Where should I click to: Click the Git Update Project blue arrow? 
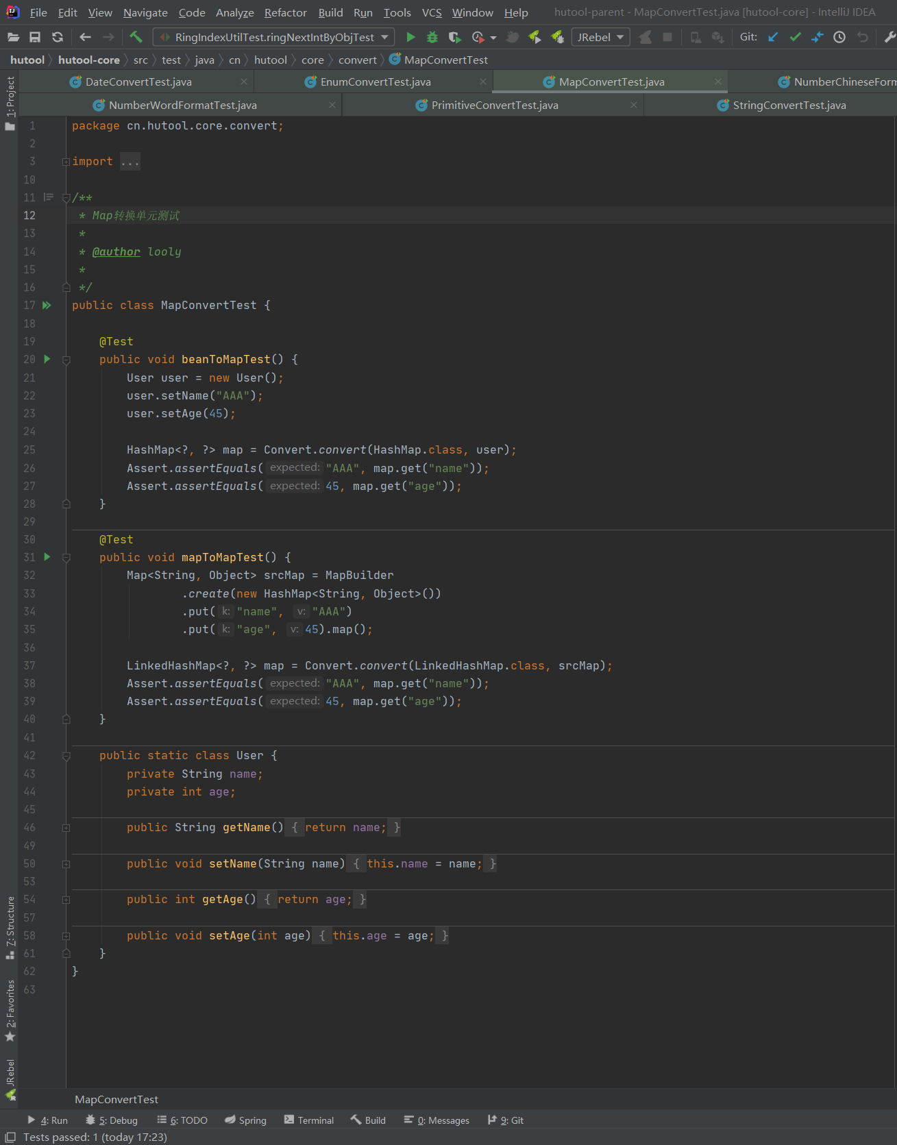coord(773,37)
